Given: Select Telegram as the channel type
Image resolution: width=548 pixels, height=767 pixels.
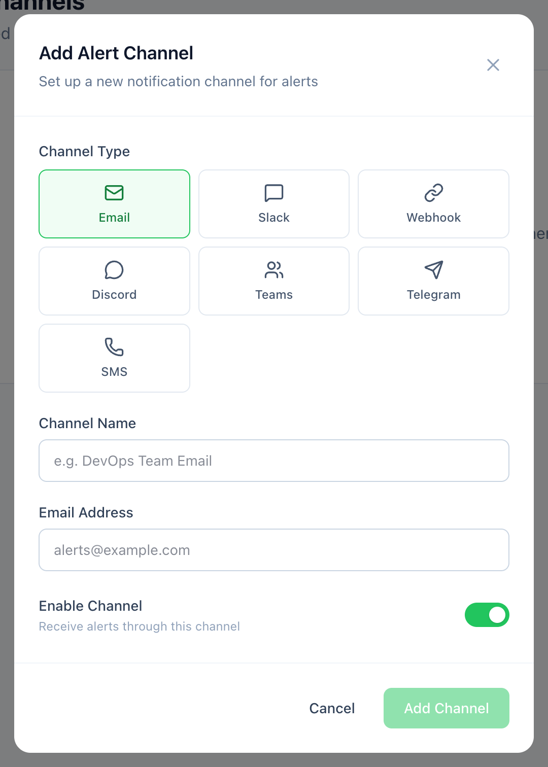Looking at the screenshot, I should click(433, 281).
